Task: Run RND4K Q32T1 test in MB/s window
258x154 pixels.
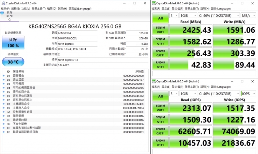Action: pyautogui.click(x=161, y=53)
